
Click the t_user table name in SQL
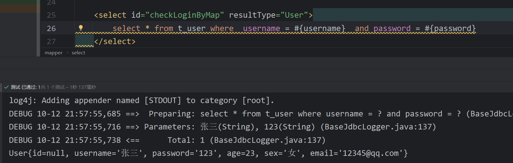coord(191,29)
